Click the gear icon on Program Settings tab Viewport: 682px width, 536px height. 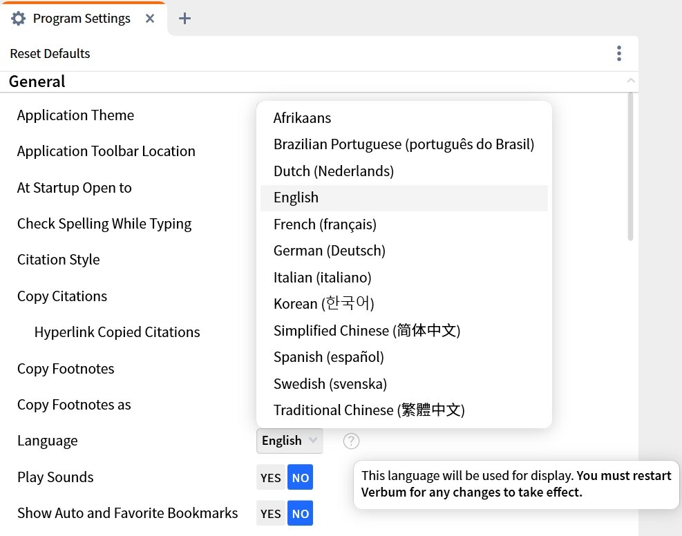coord(19,19)
